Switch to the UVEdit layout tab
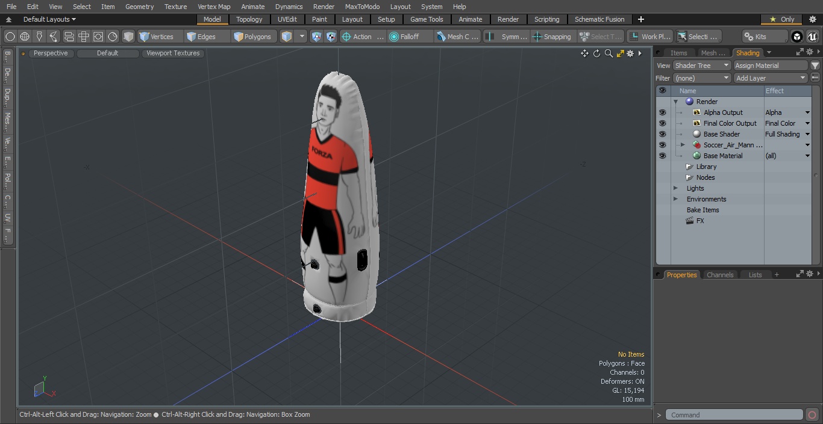This screenshot has width=823, height=424. (x=287, y=19)
